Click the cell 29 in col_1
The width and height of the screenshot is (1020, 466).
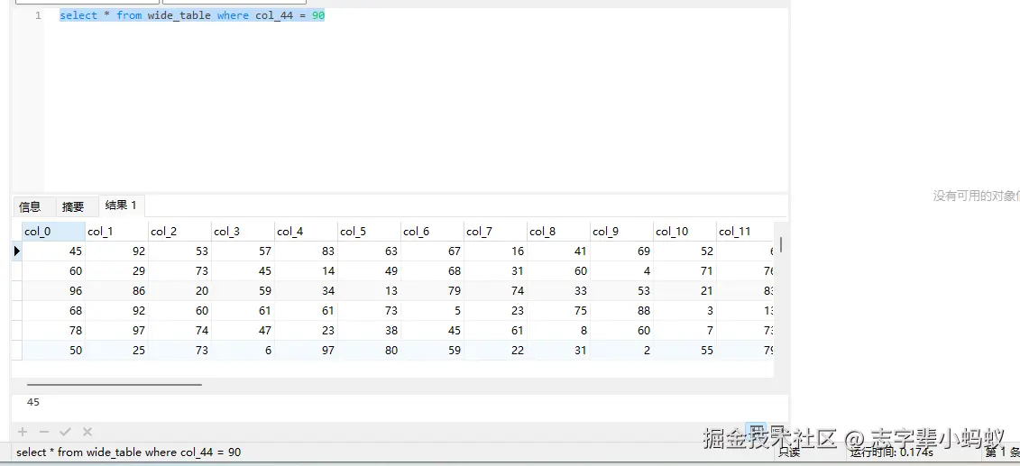tap(117, 271)
